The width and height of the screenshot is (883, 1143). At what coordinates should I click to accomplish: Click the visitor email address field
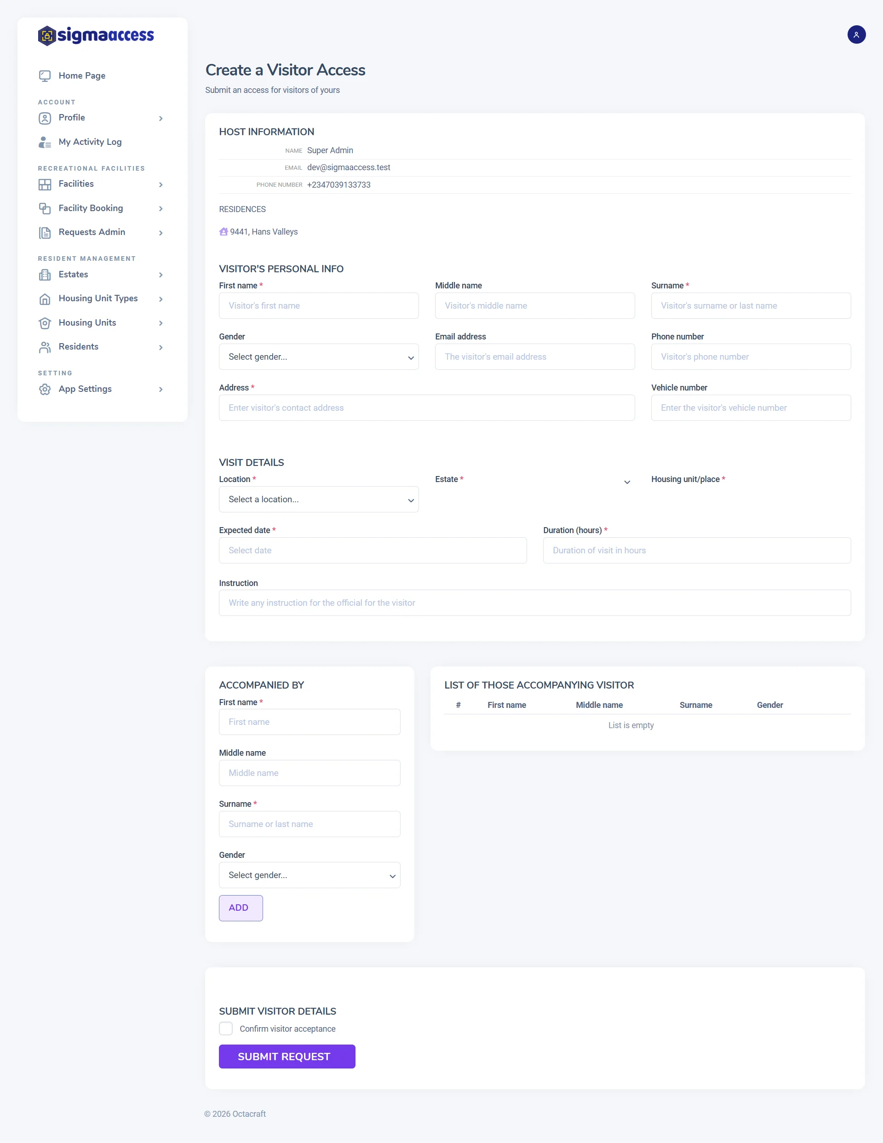coord(535,357)
